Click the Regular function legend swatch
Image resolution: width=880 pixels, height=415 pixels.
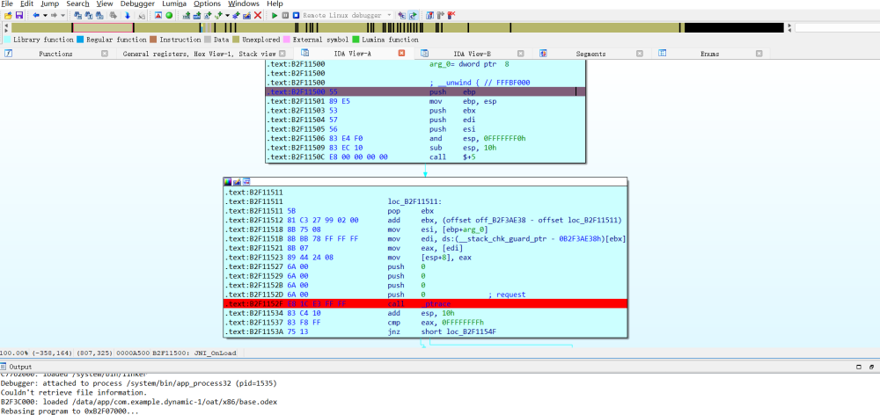pyautogui.click(x=80, y=40)
